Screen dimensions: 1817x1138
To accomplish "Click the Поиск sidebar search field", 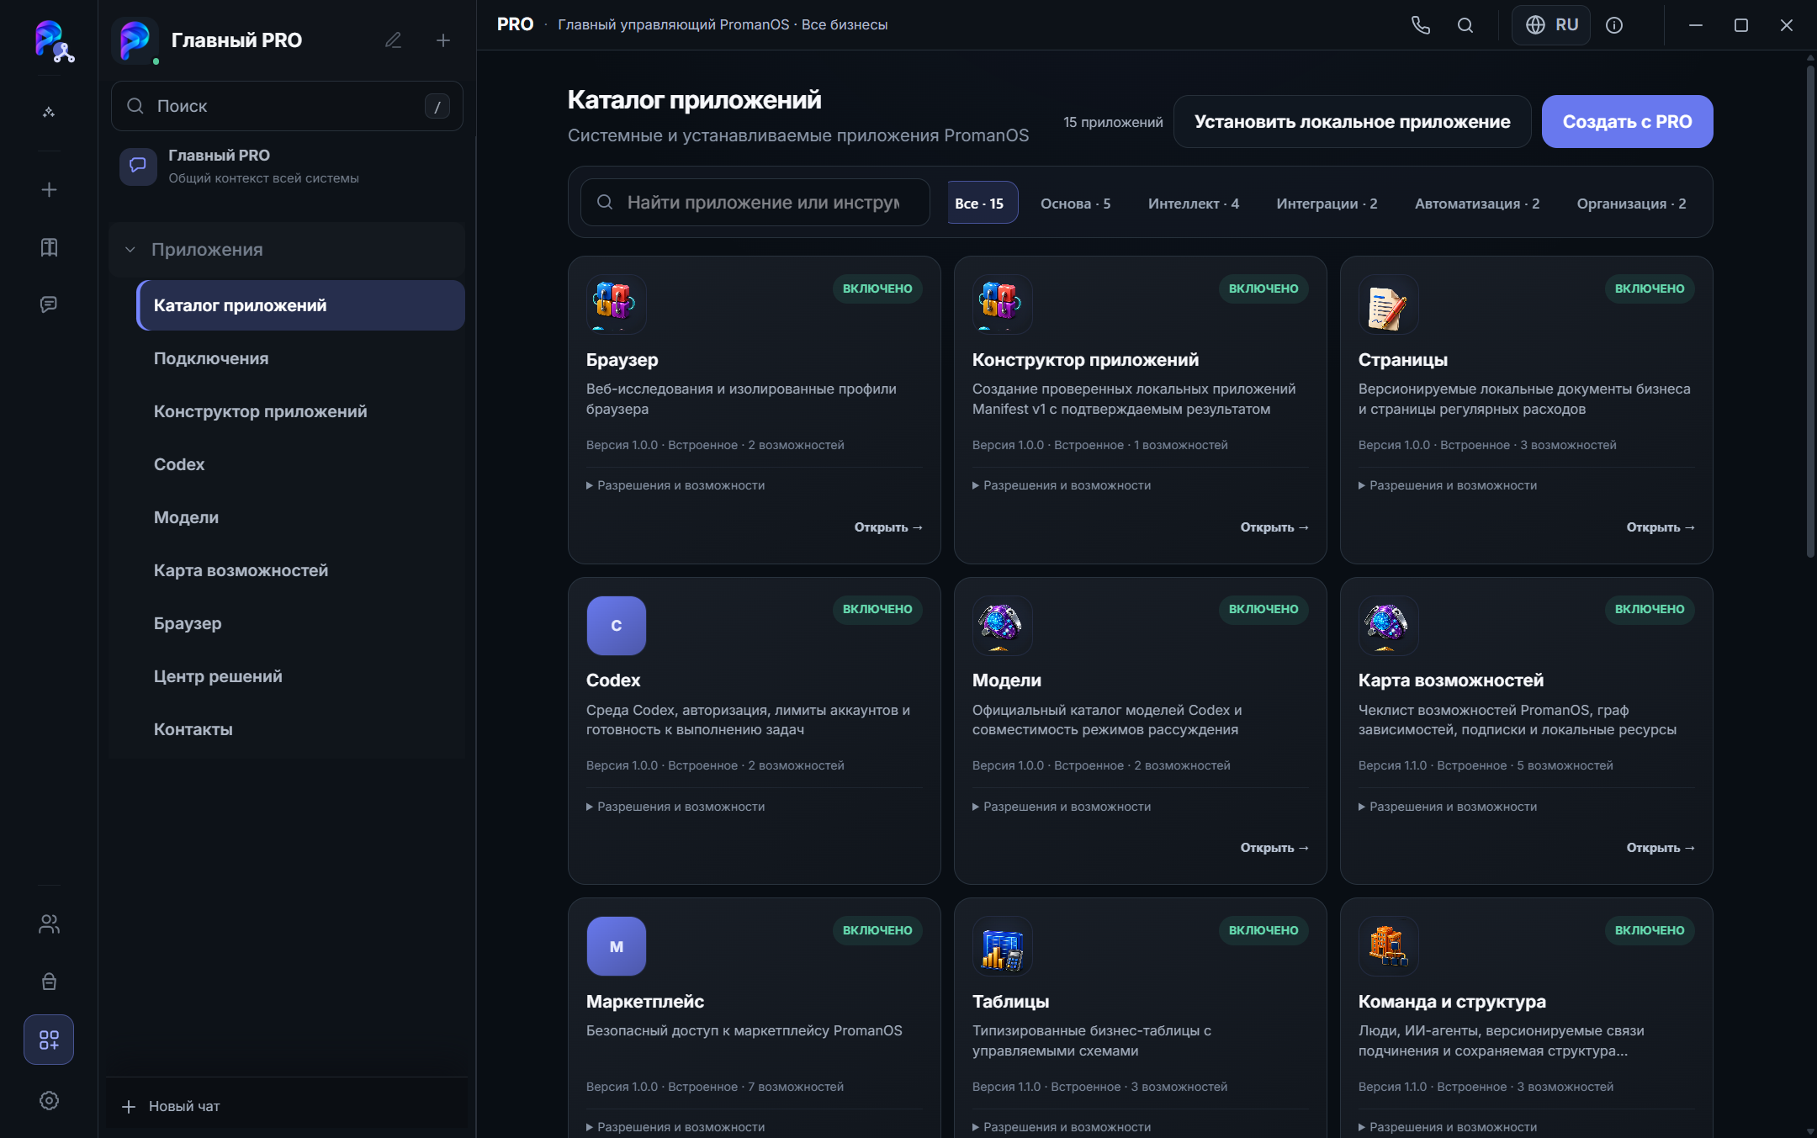I will [x=287, y=106].
